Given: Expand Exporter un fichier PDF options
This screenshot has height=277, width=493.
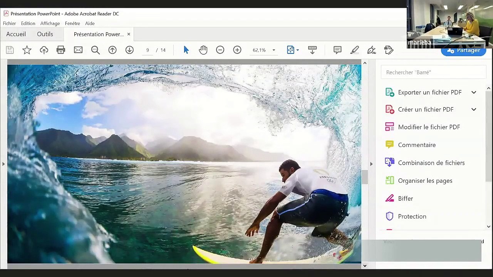Looking at the screenshot, I should (474, 92).
